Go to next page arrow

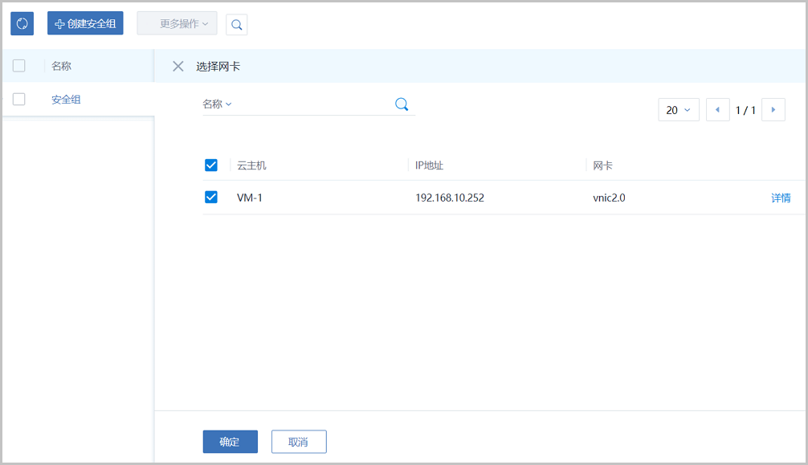[773, 110]
